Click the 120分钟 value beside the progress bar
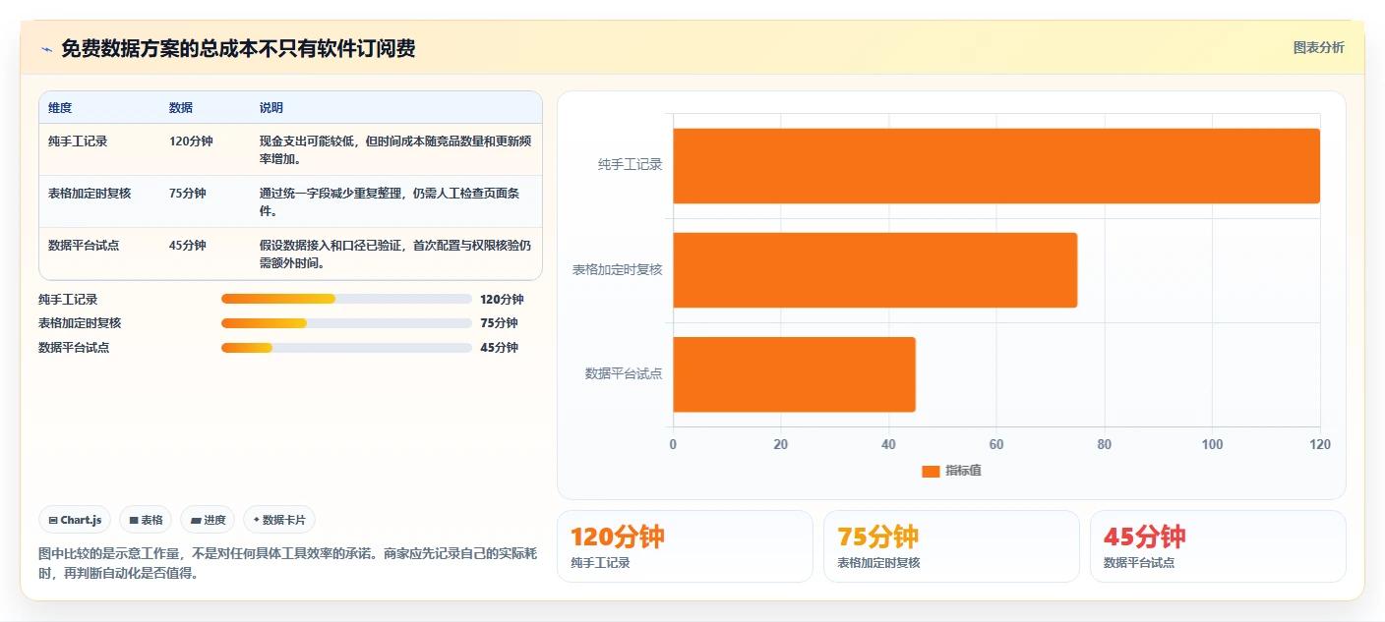Screen dimensions: 1385x622 [502, 300]
